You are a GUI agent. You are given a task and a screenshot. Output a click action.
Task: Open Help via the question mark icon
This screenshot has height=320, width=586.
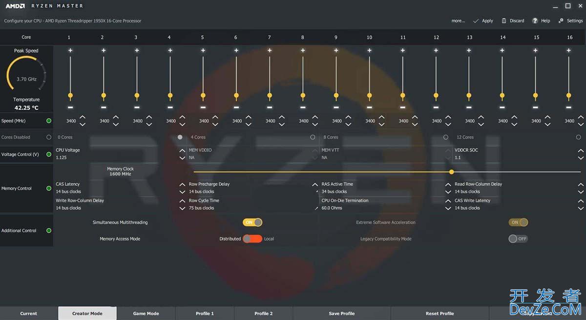535,21
